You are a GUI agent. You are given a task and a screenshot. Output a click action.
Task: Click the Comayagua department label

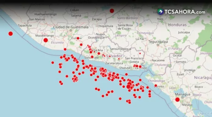145,33
